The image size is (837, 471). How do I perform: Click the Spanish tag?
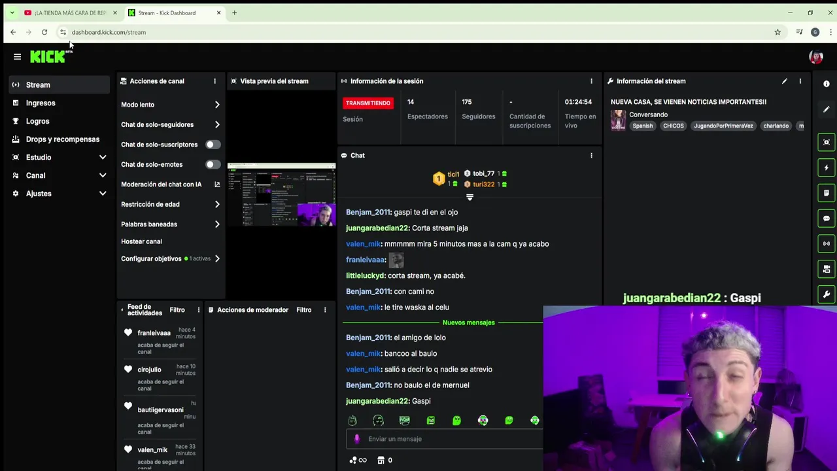[x=642, y=126]
